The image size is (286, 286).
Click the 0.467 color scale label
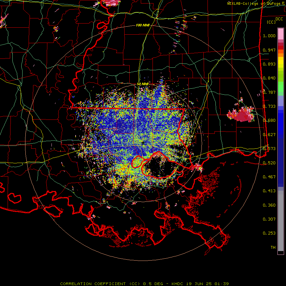pyautogui.click(x=269, y=177)
